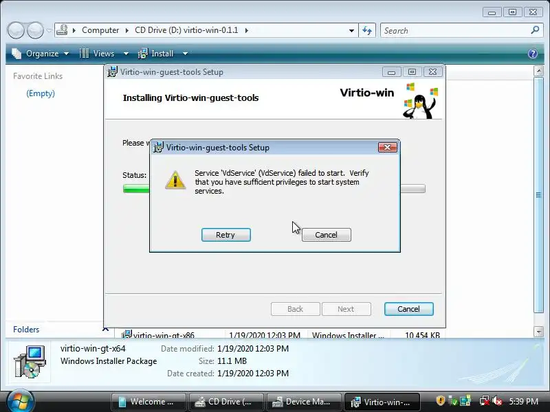Click the Explorer vertical scrollbar thumb
This screenshot has height=412, width=550.
(x=538, y=195)
